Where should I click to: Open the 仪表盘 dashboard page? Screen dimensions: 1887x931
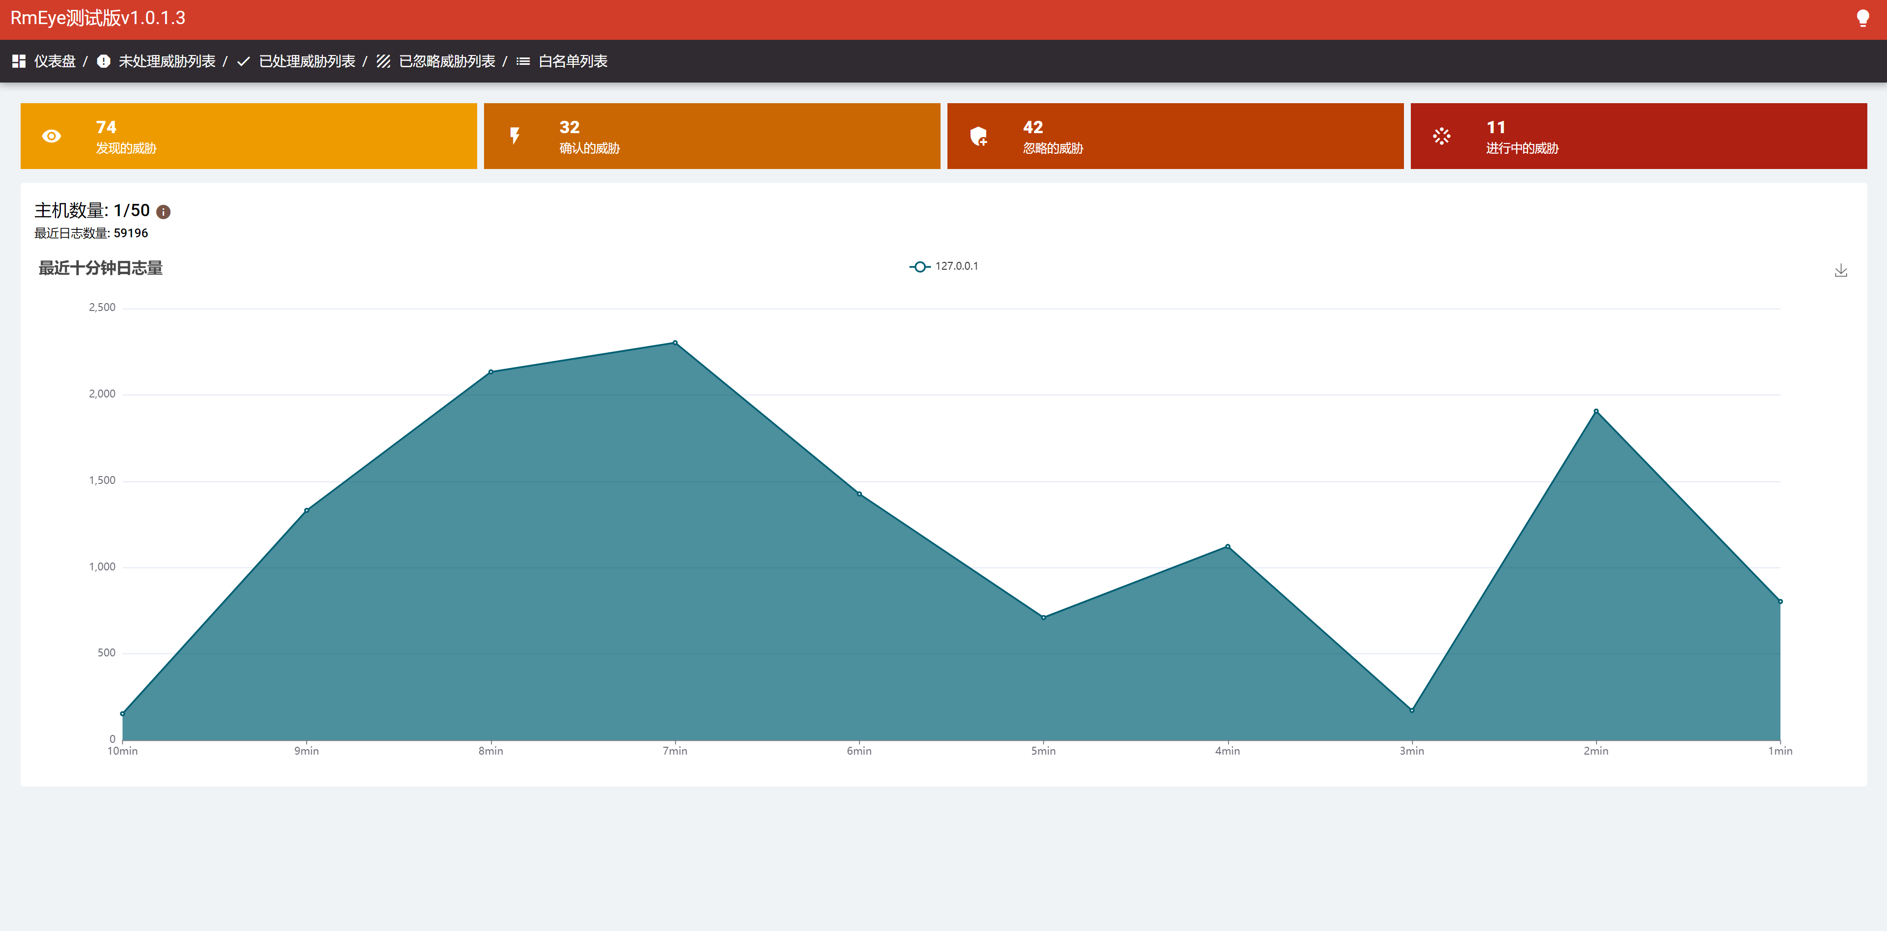55,61
